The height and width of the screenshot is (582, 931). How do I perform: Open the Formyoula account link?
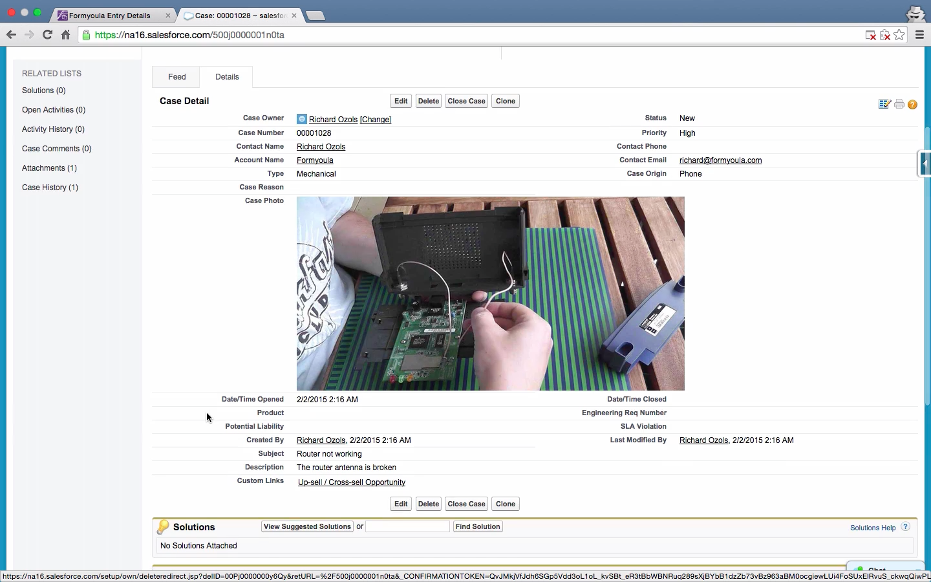315,160
